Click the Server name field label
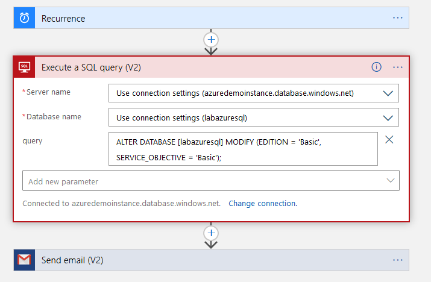 [48, 92]
